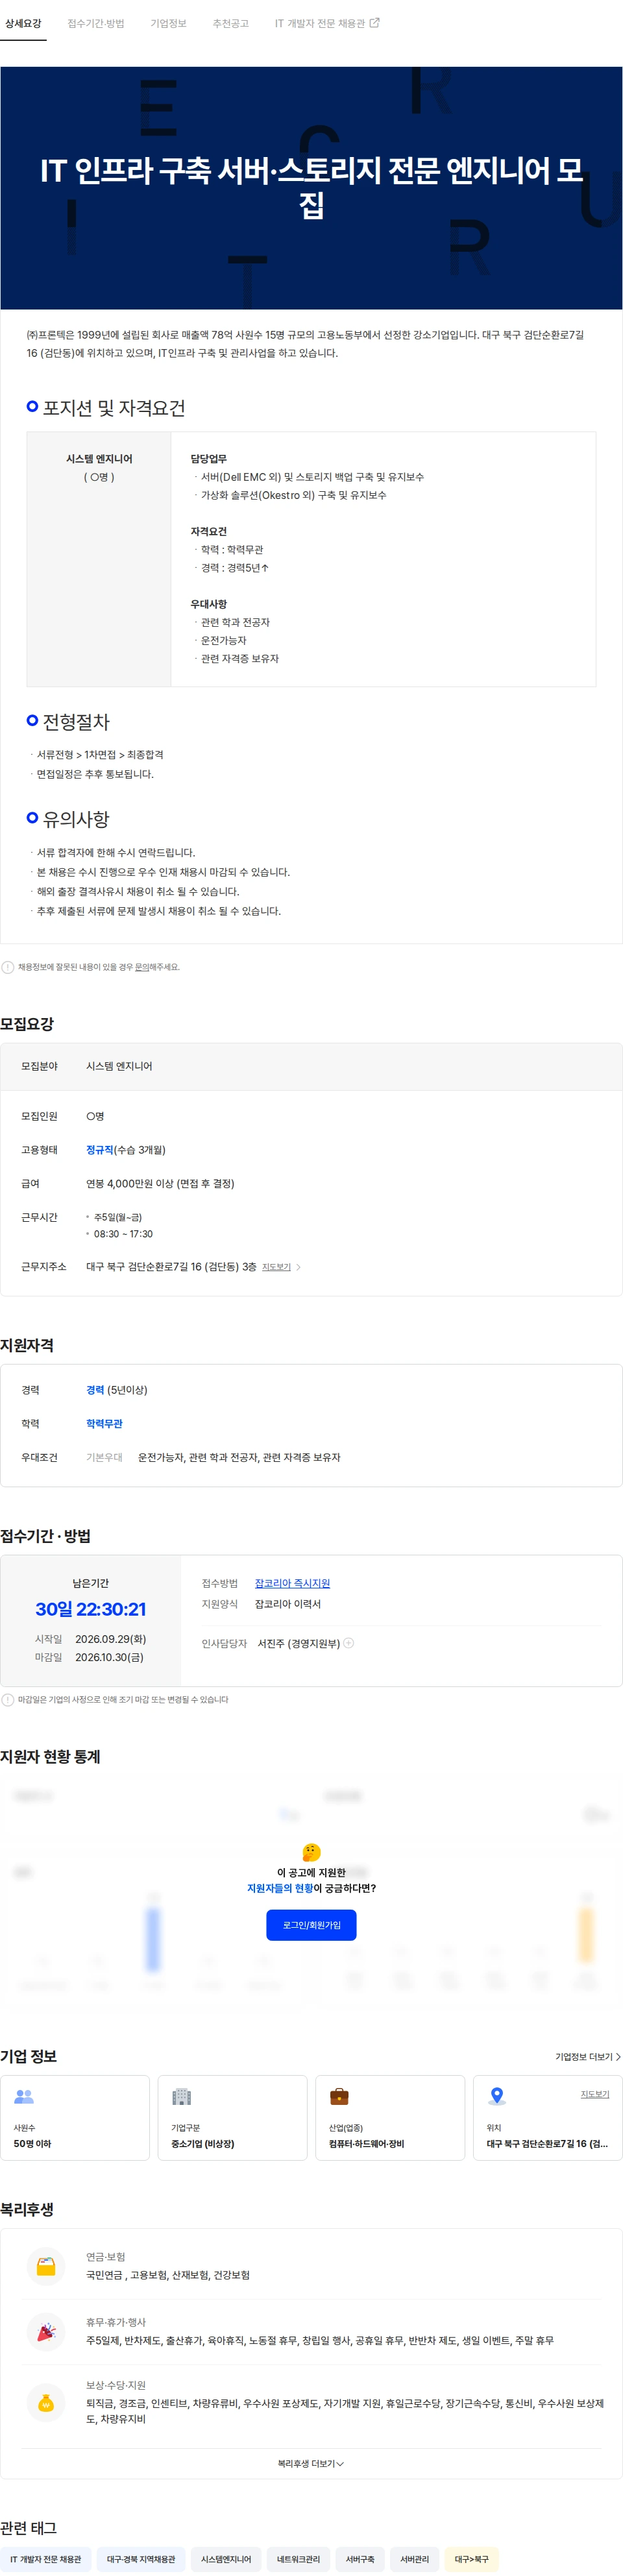623x2576 pixels.
Task: Click the 기업구분 중소기업 (비상장) card
Action: (x=232, y=2117)
